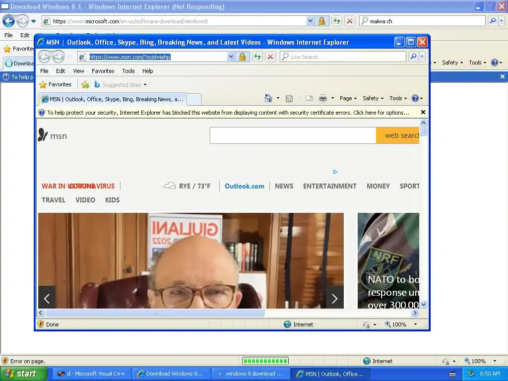The width and height of the screenshot is (508, 381).
Task: Click next slide arrow on the news carousel
Action: pyautogui.click(x=335, y=298)
